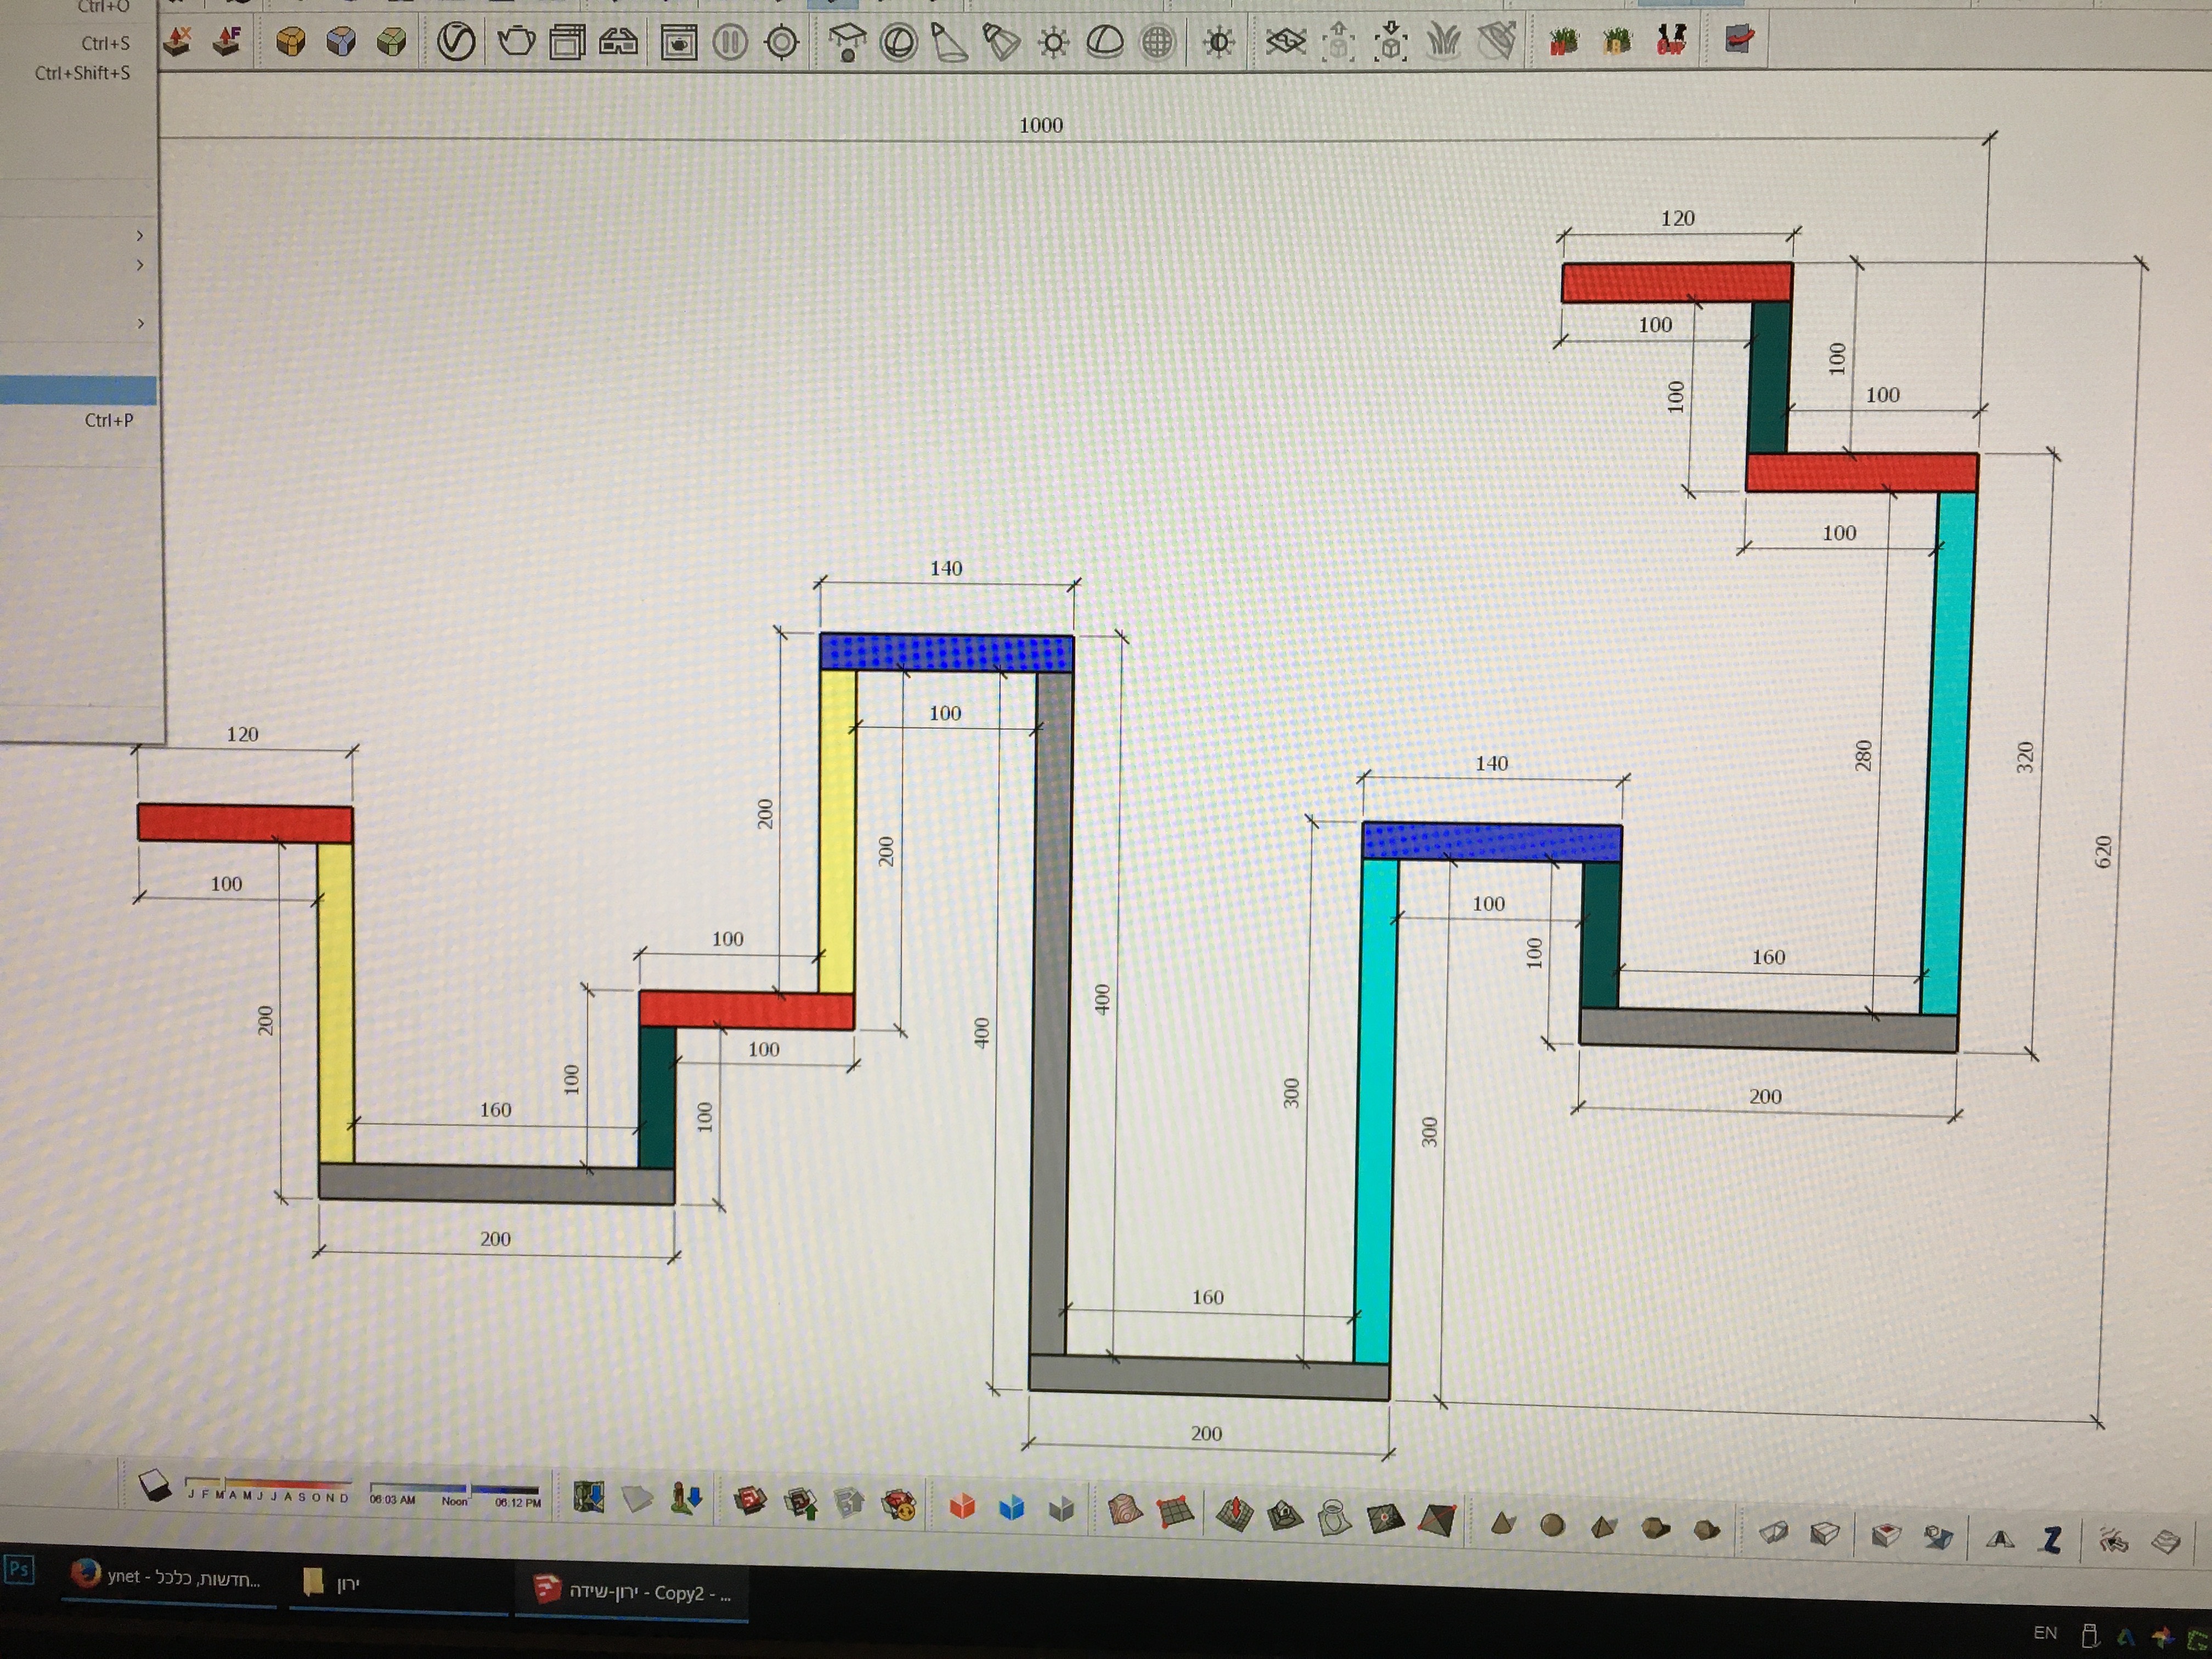Select Sandbox From Scratch grid tool
Screen dimensions: 2212x1659
pos(1176,1511)
